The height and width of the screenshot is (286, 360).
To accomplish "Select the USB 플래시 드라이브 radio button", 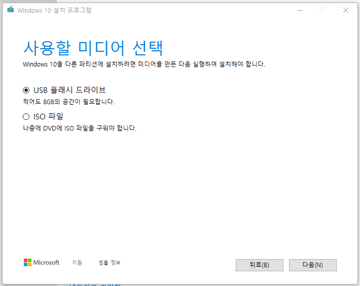I will tap(26, 90).
